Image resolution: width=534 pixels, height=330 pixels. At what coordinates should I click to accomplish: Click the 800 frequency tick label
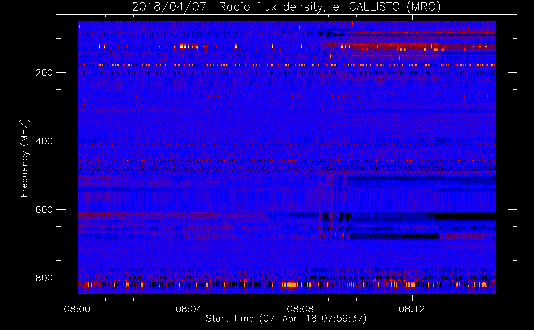click(44, 278)
